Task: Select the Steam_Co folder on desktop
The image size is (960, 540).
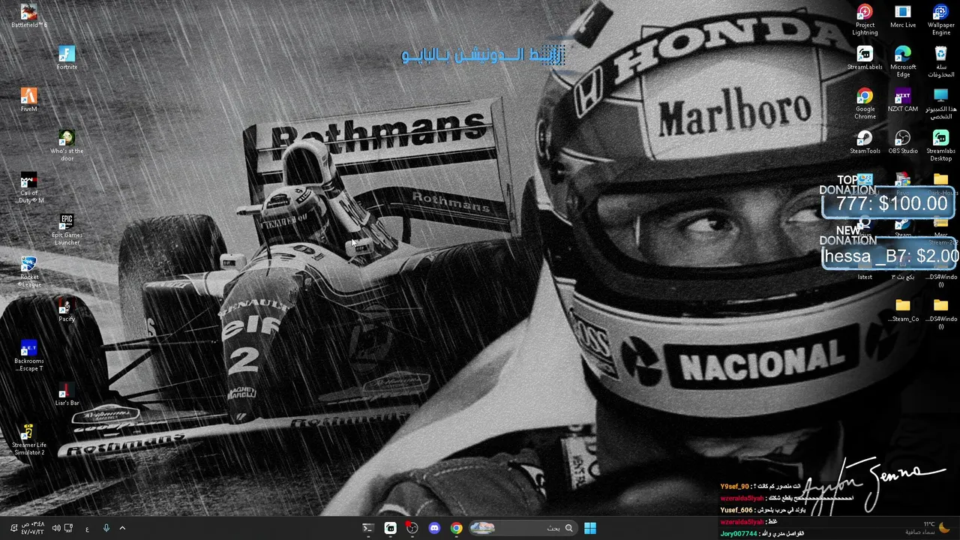Action: [x=903, y=310]
